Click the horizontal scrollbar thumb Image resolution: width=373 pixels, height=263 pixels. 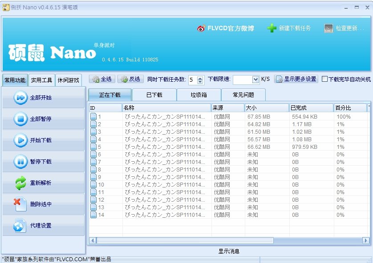point(185,240)
